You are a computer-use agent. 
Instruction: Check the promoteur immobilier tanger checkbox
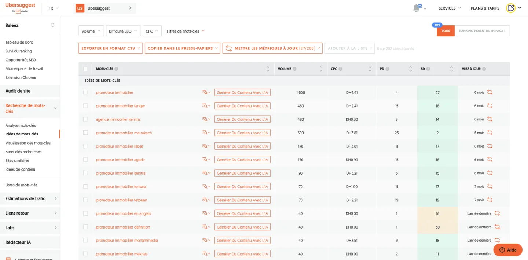point(85,106)
